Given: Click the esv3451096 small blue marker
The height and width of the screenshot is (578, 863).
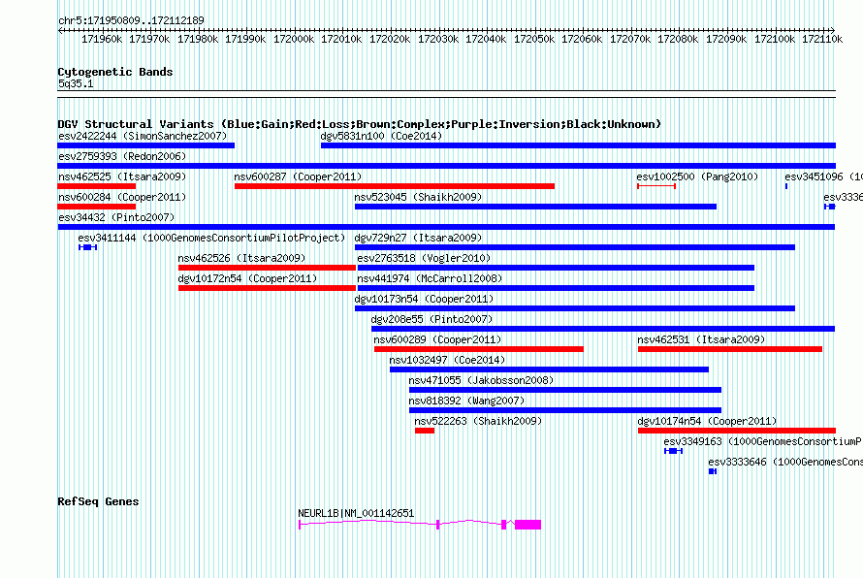Looking at the screenshot, I should pos(786,186).
